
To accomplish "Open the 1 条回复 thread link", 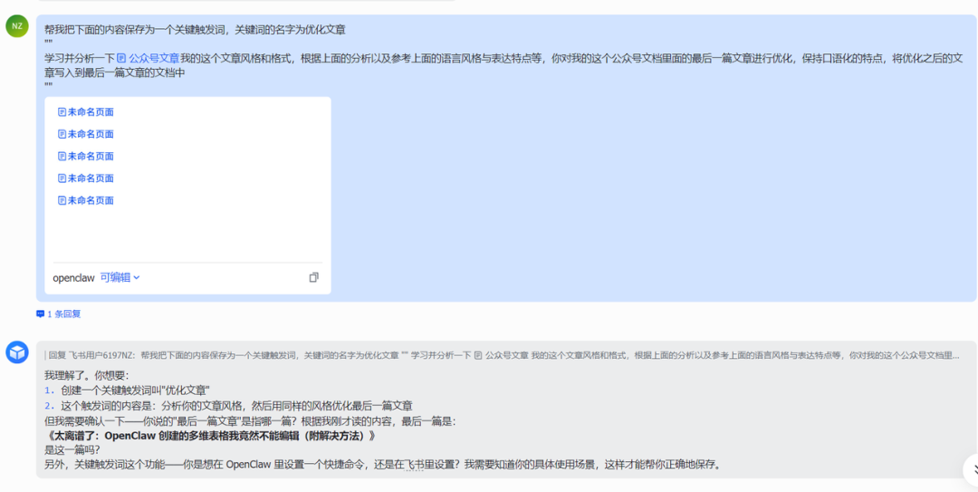I will [63, 314].
